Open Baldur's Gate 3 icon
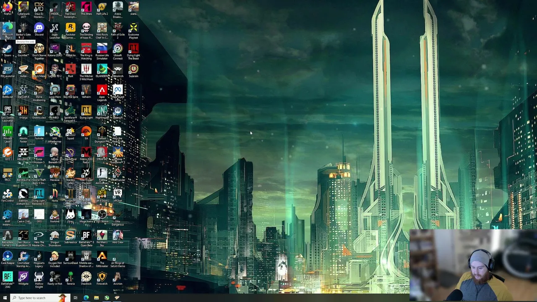The image size is (537, 302). point(23,31)
